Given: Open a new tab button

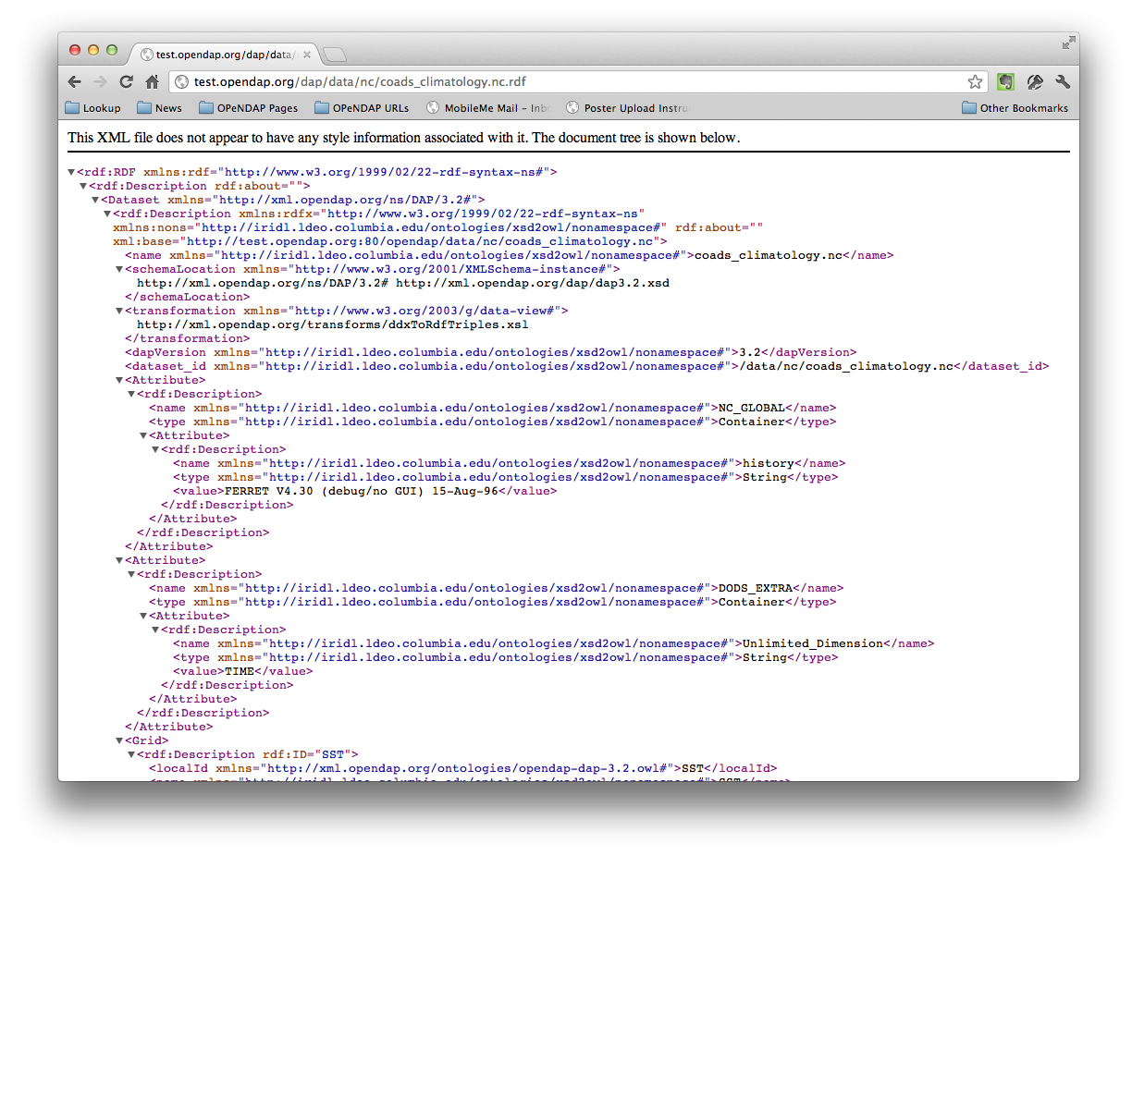Looking at the screenshot, I should pos(334,55).
